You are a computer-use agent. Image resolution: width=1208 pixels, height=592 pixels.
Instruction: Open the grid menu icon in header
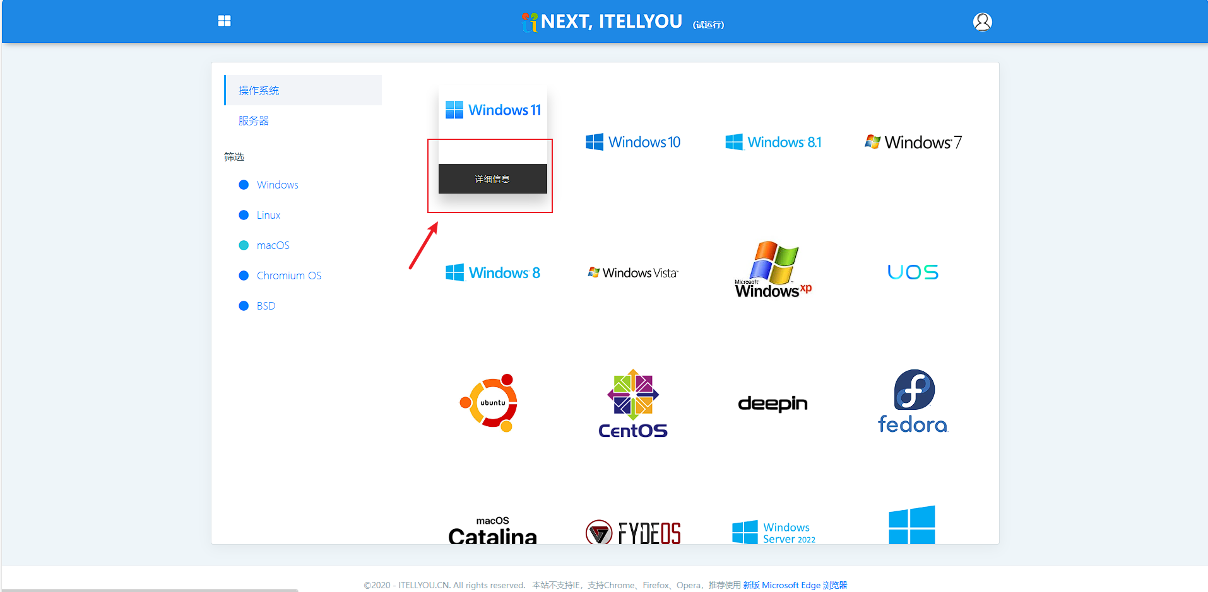click(x=224, y=21)
